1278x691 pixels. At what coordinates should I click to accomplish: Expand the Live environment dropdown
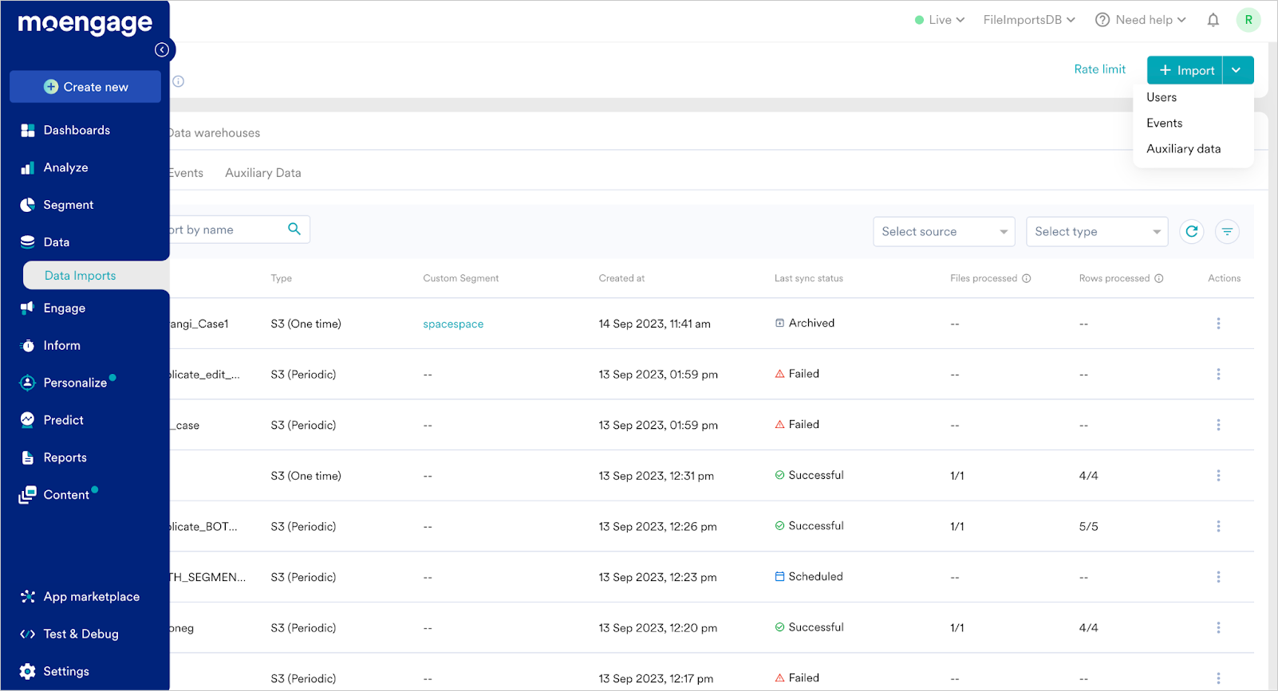pos(940,20)
